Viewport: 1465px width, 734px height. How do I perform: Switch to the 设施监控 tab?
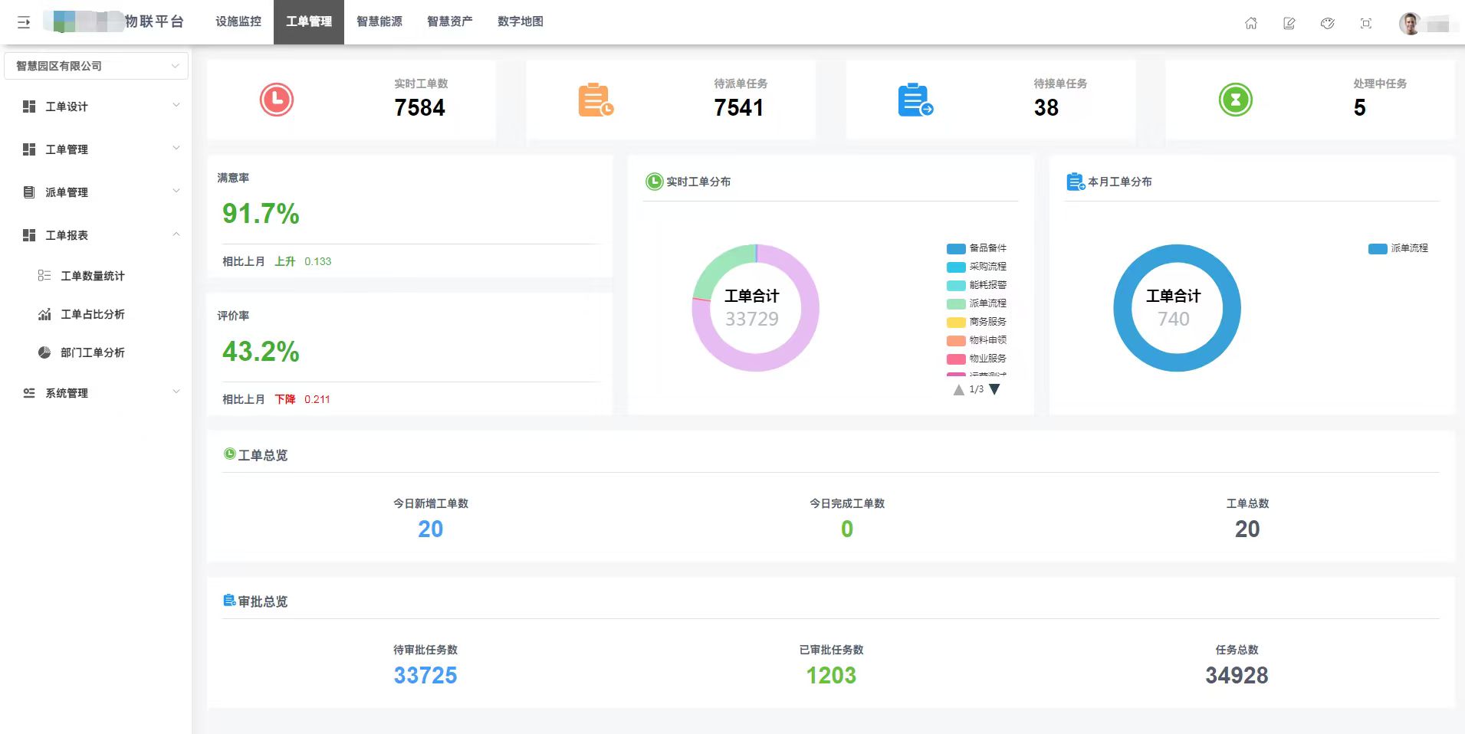pyautogui.click(x=238, y=21)
